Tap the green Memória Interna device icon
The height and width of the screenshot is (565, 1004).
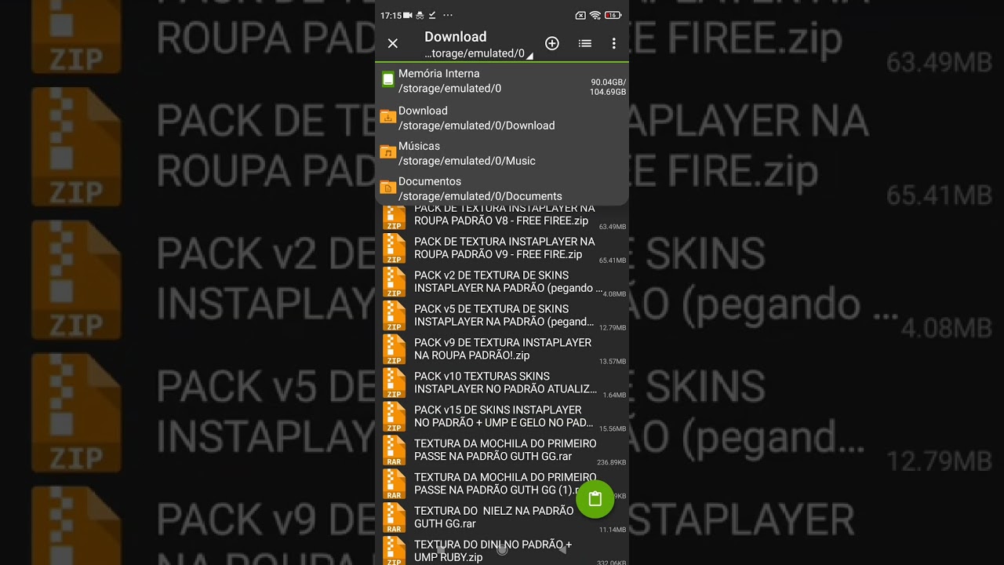[x=387, y=79]
